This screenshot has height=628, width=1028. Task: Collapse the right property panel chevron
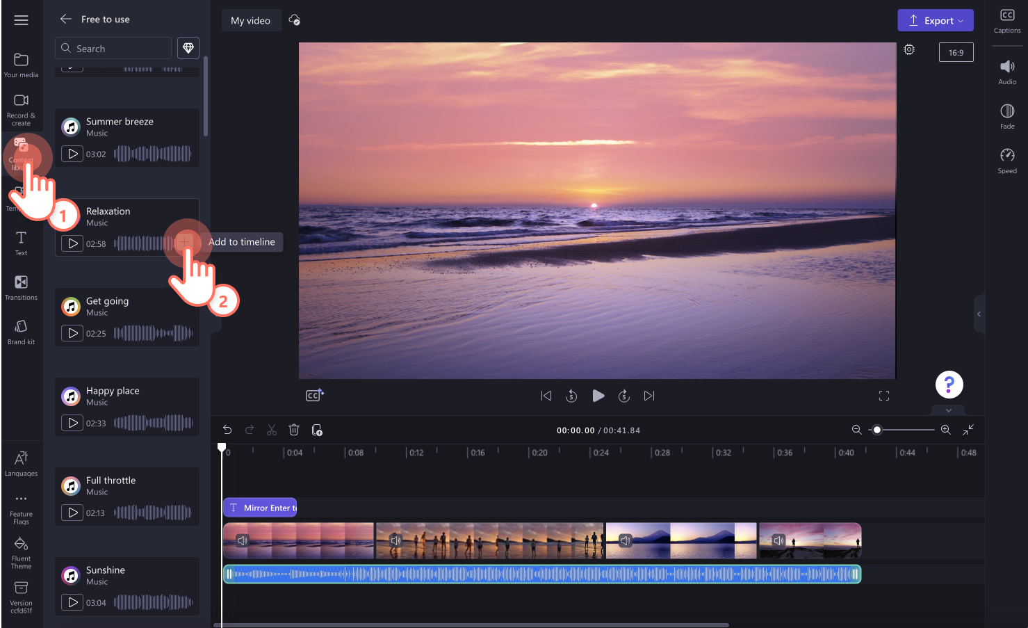979,314
